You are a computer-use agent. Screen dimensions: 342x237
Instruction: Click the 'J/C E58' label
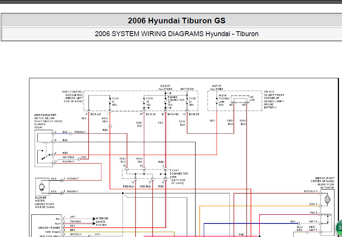252,99
